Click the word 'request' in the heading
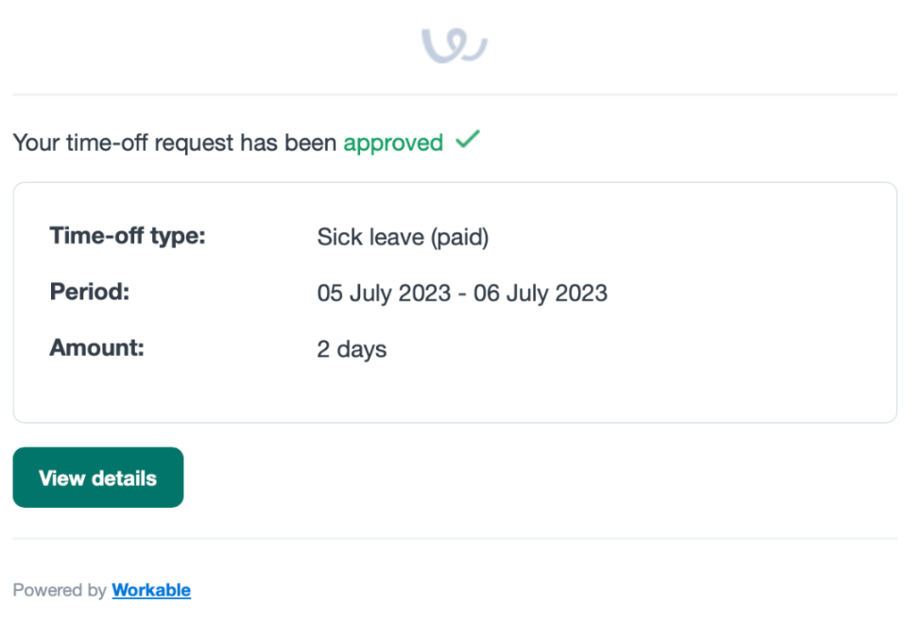 coord(195,143)
